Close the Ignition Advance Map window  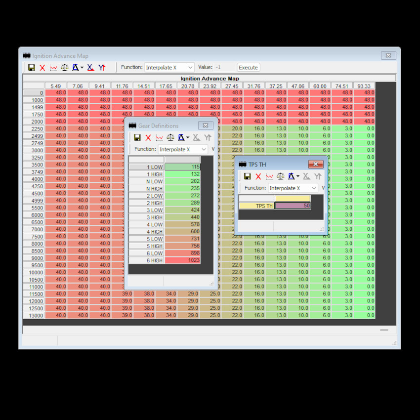[x=388, y=55]
